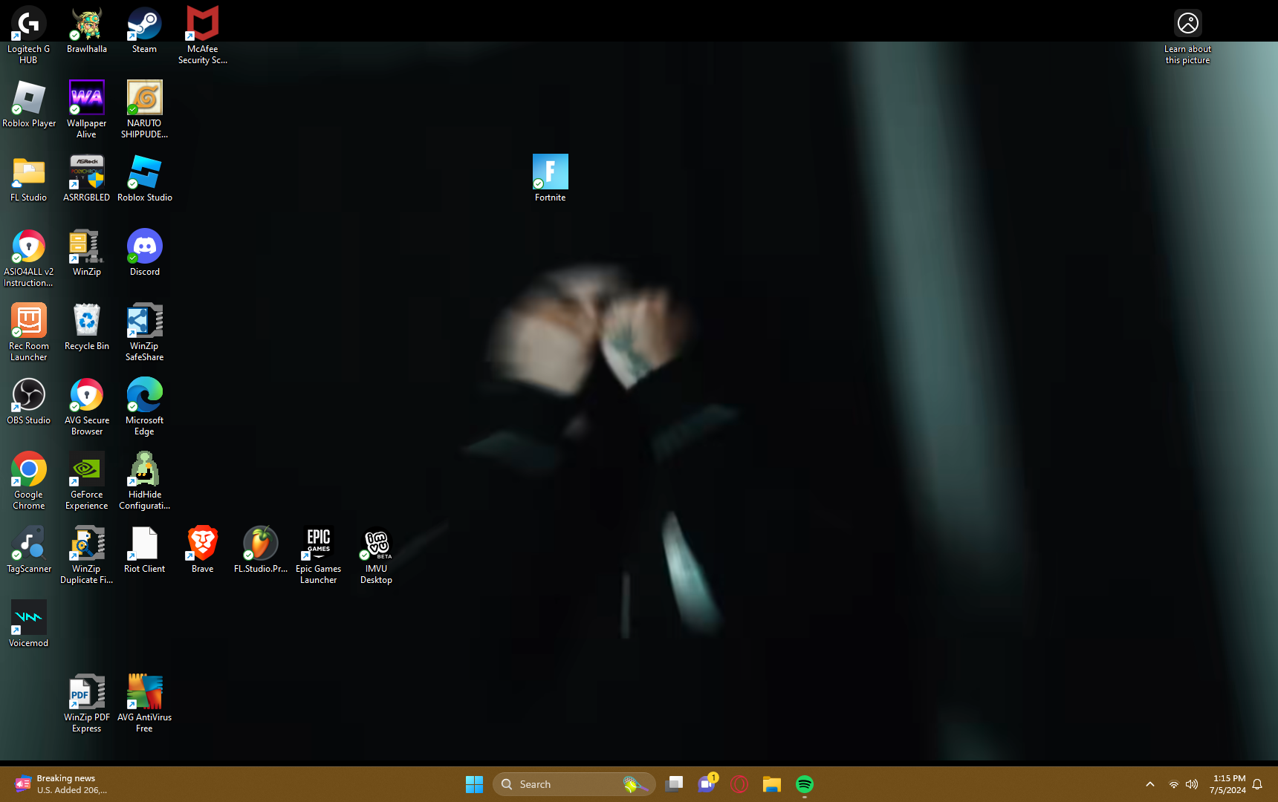The height and width of the screenshot is (802, 1278).
Task: Select the AVG Secure Browser icon
Action: pyautogui.click(x=87, y=406)
